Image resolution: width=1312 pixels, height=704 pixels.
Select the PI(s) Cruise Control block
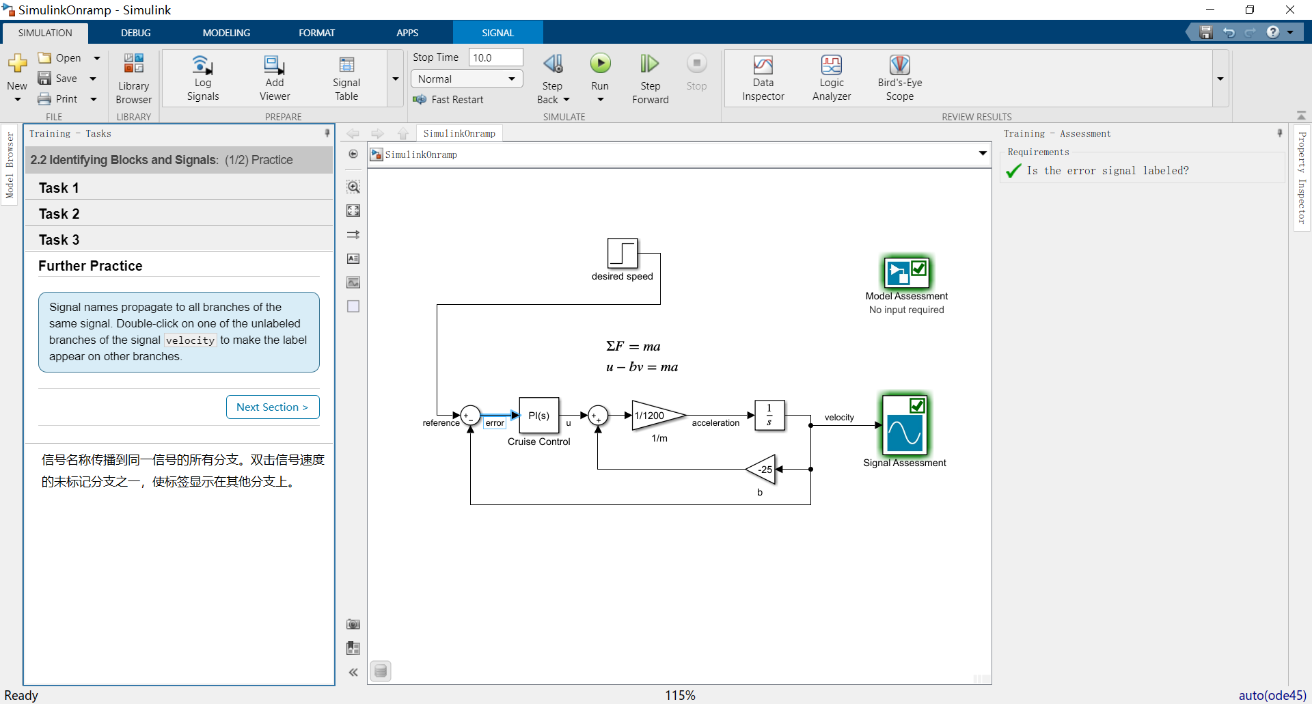point(539,416)
